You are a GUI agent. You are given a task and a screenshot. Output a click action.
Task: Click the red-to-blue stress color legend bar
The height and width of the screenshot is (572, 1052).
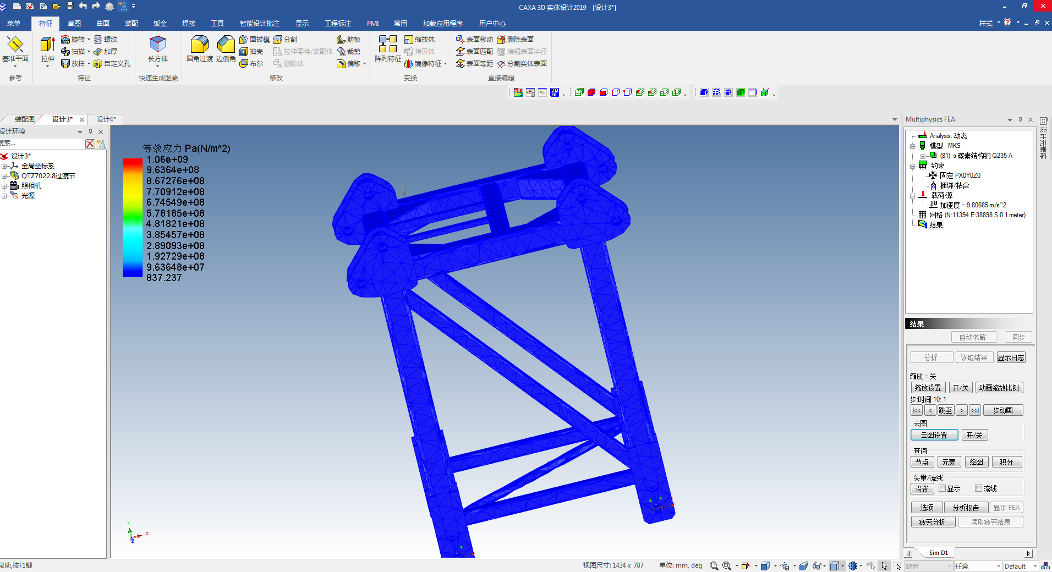point(133,218)
